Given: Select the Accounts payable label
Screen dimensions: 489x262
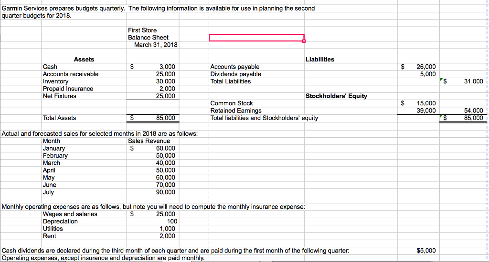Looking at the screenshot, I should tap(235, 67).
